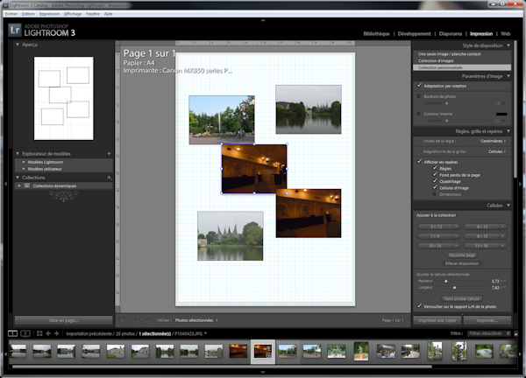Screen dimensions: 526x378
Task: Enable Bordure de photo checkbox
Action: (416, 97)
